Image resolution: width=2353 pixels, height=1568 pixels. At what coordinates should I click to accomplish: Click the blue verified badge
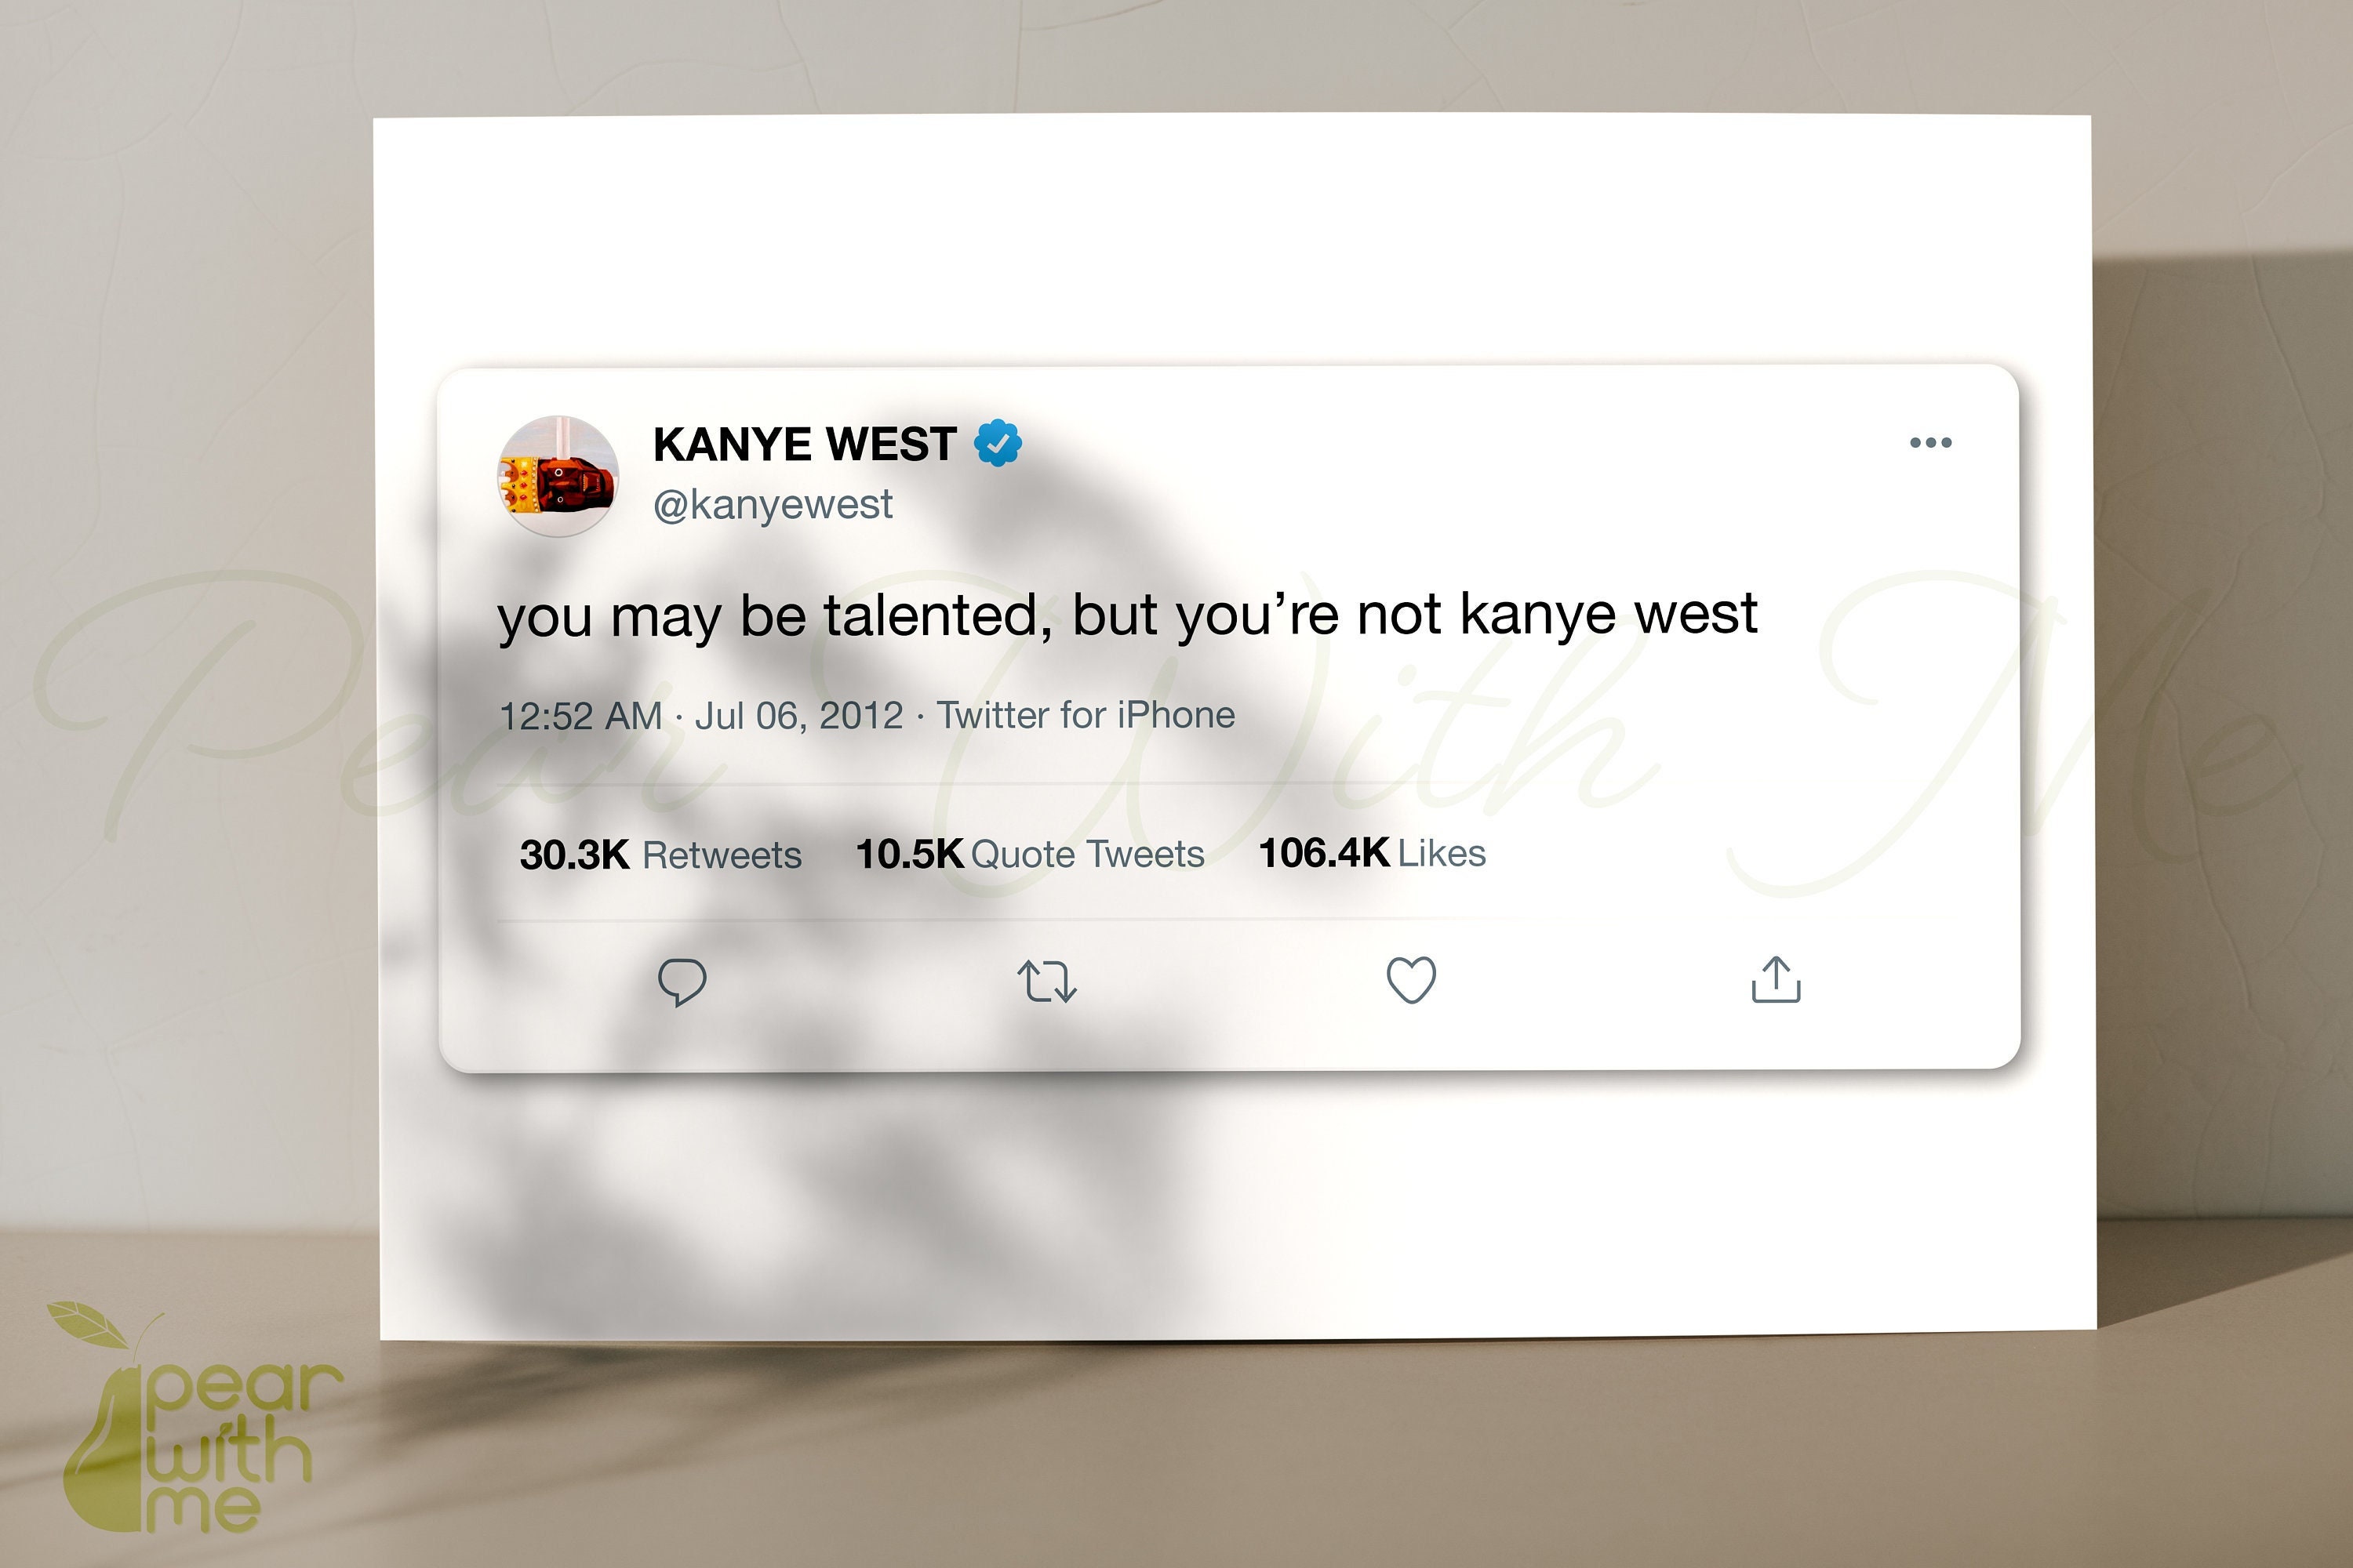pos(998,443)
